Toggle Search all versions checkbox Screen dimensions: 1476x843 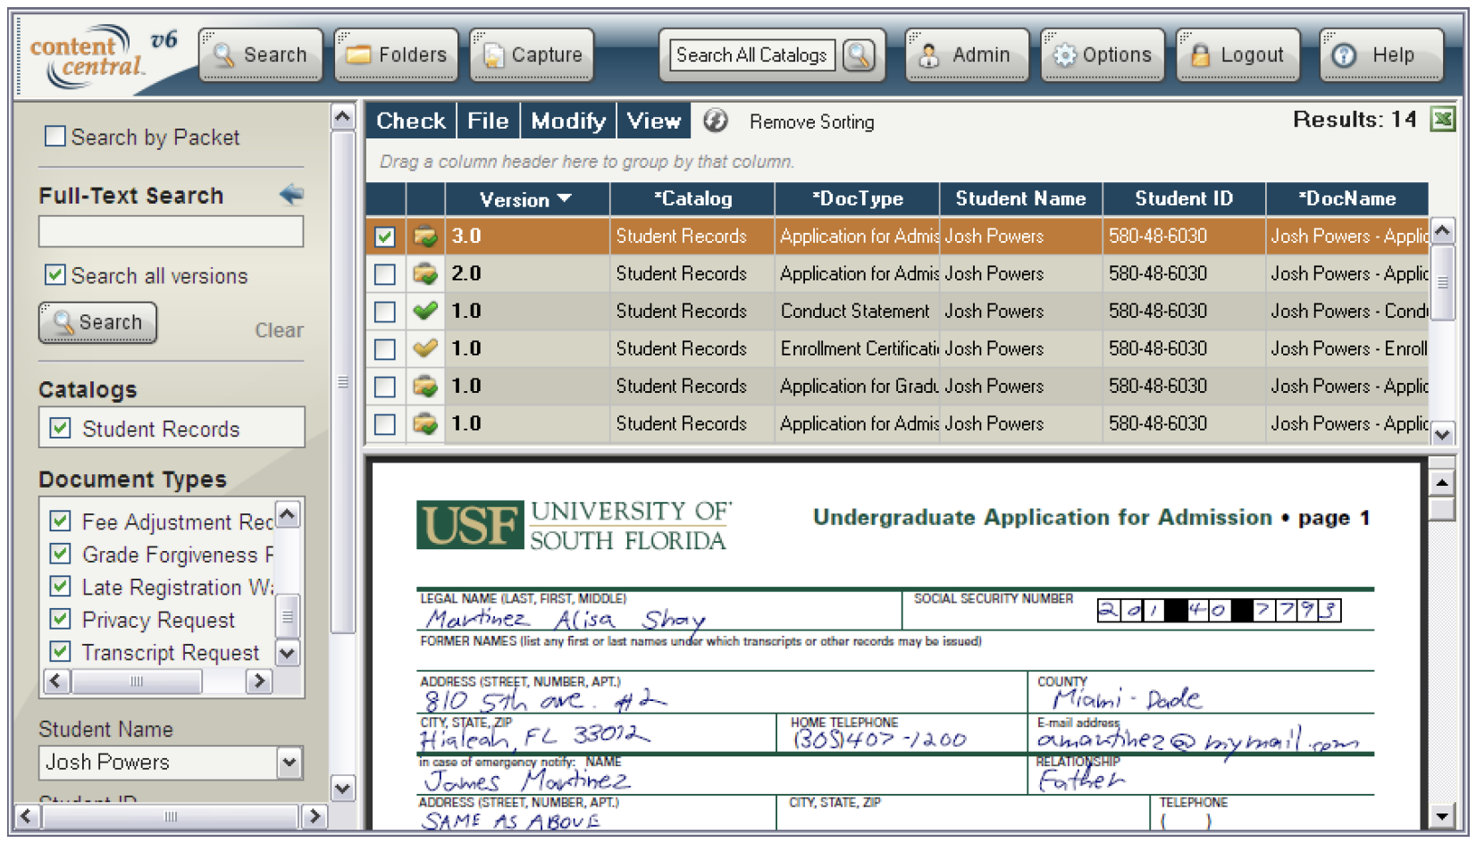tap(55, 274)
